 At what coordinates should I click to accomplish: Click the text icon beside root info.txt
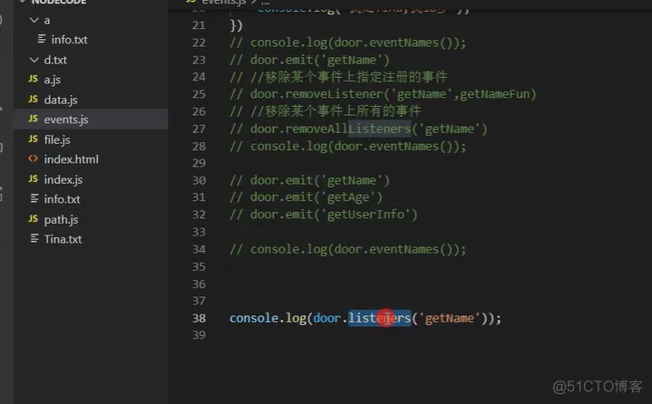[34, 198]
